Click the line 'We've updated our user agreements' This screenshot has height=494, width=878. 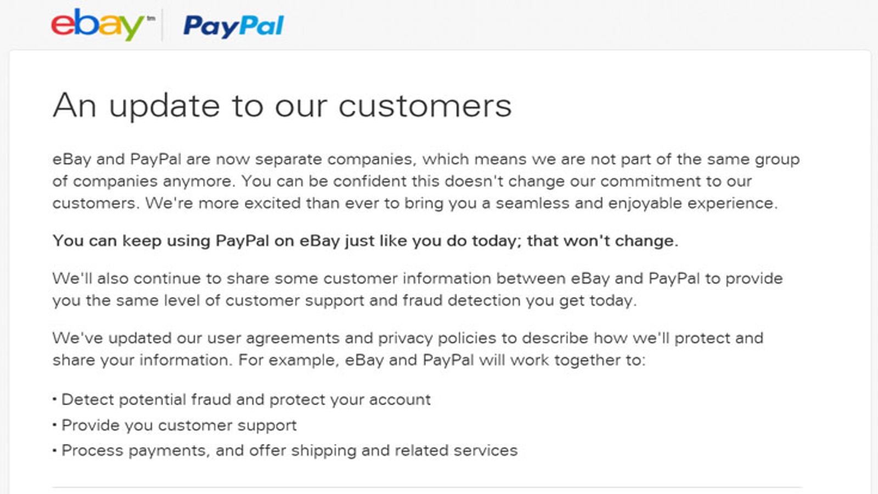point(408,338)
